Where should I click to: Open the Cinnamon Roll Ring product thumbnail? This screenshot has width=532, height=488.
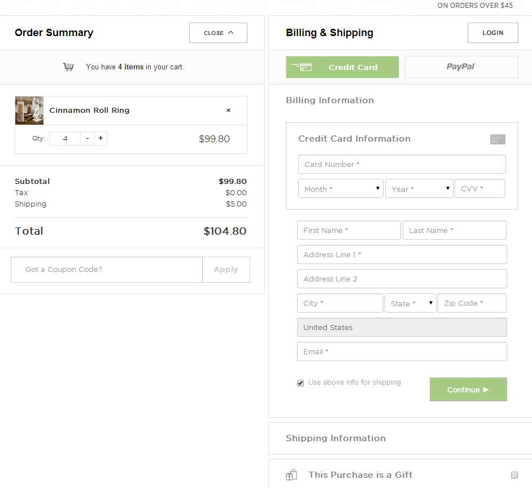(x=29, y=111)
